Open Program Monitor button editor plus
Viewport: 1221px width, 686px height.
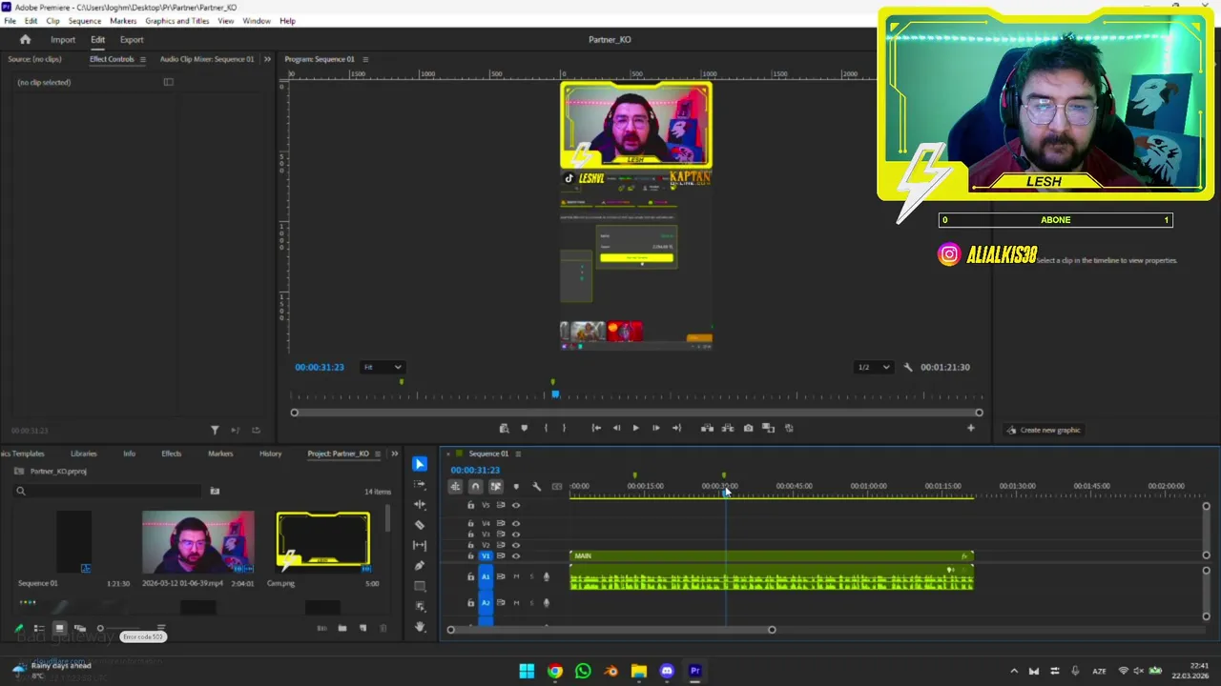click(x=971, y=428)
